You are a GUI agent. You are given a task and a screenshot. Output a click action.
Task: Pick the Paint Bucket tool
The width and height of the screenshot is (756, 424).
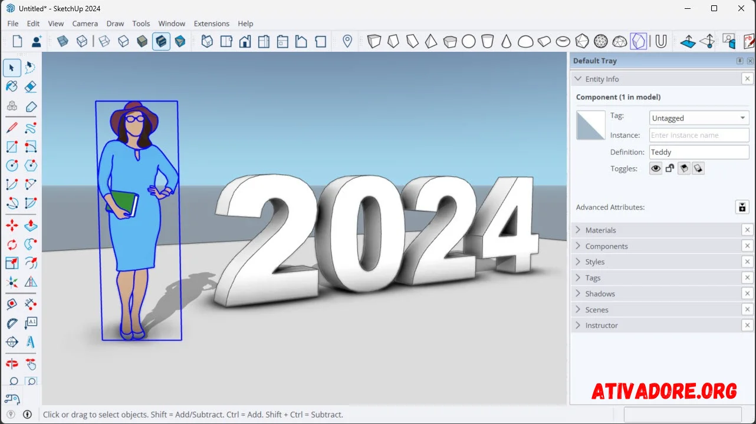(x=12, y=87)
